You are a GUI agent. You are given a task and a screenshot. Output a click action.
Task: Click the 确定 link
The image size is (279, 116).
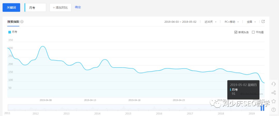point(78,7)
